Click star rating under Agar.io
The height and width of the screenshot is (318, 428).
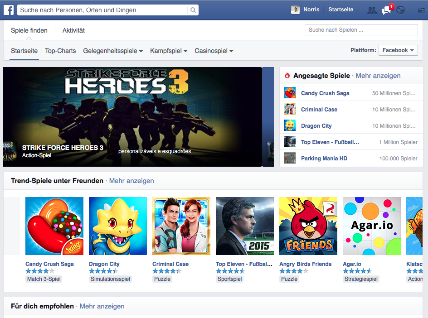[x=357, y=271]
